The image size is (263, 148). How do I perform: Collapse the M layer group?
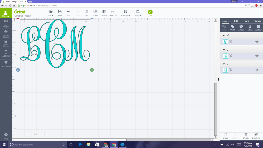coord(224,35)
